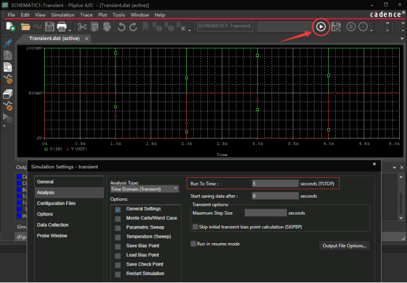Open edit simulation settings icon

[336, 27]
